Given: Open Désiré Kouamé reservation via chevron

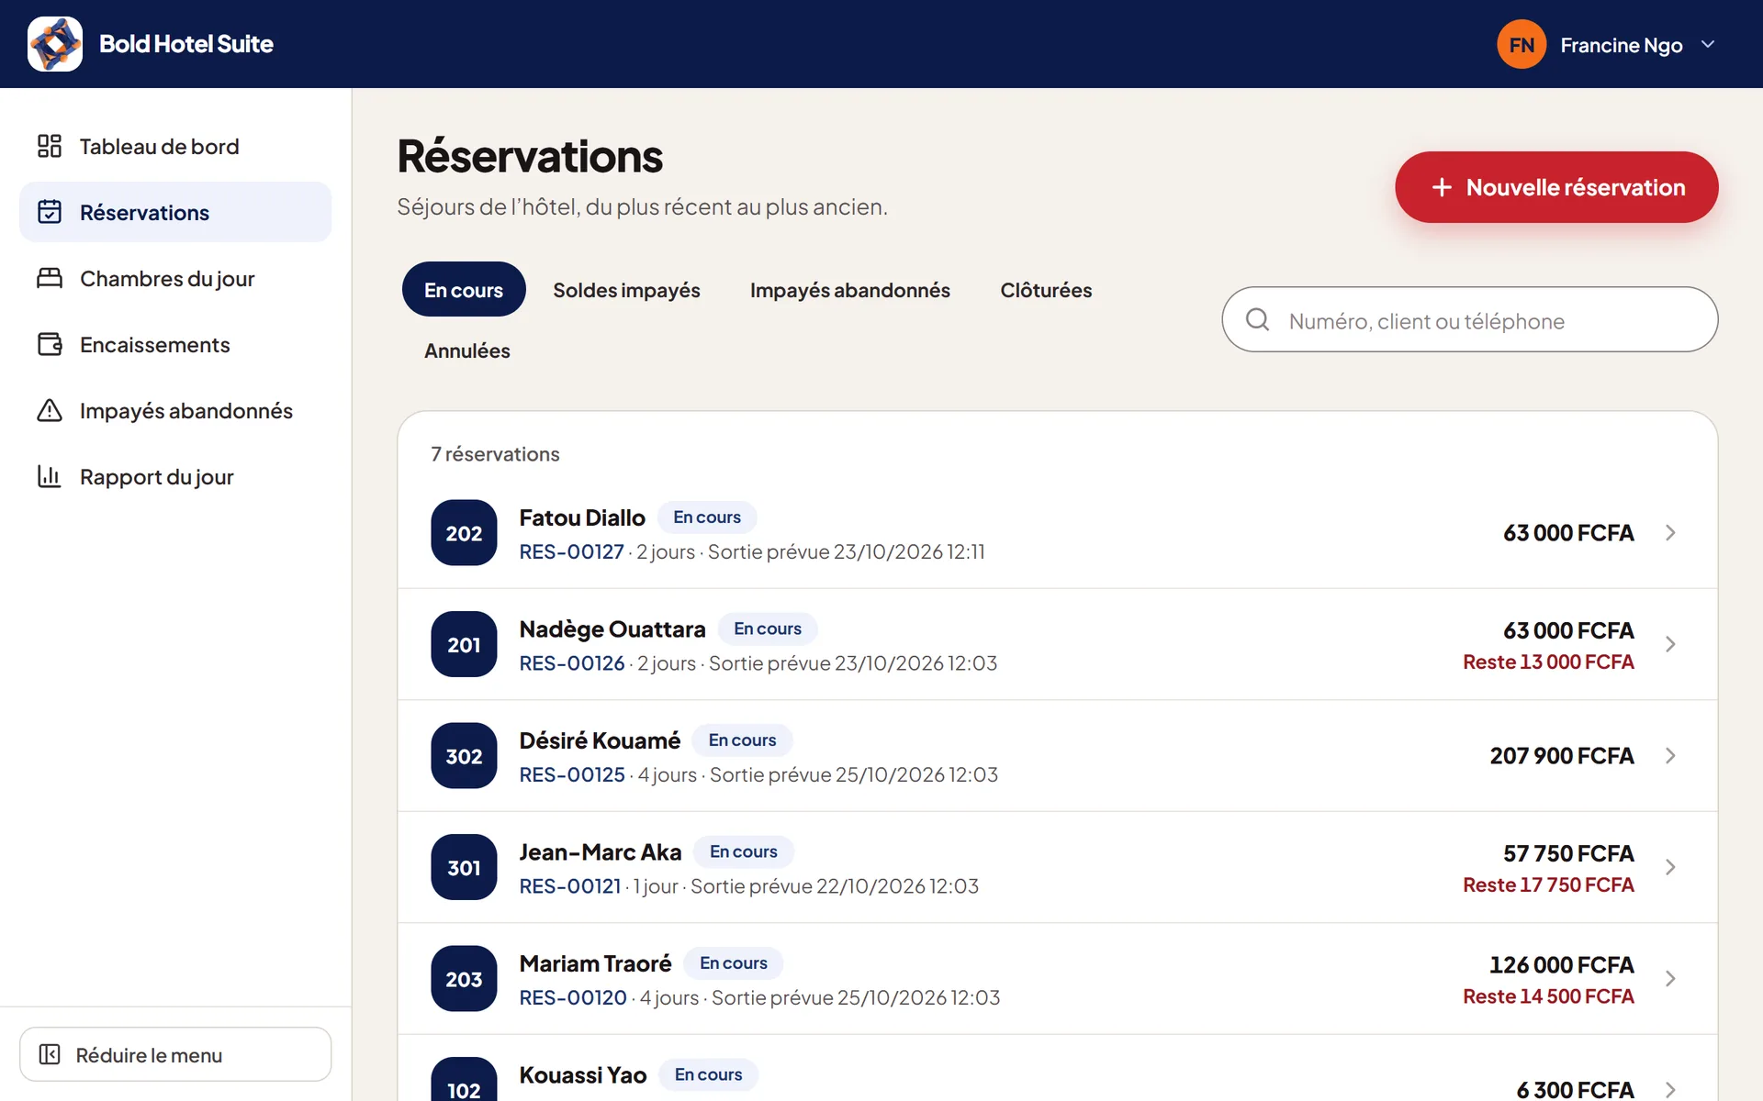Looking at the screenshot, I should [1670, 755].
